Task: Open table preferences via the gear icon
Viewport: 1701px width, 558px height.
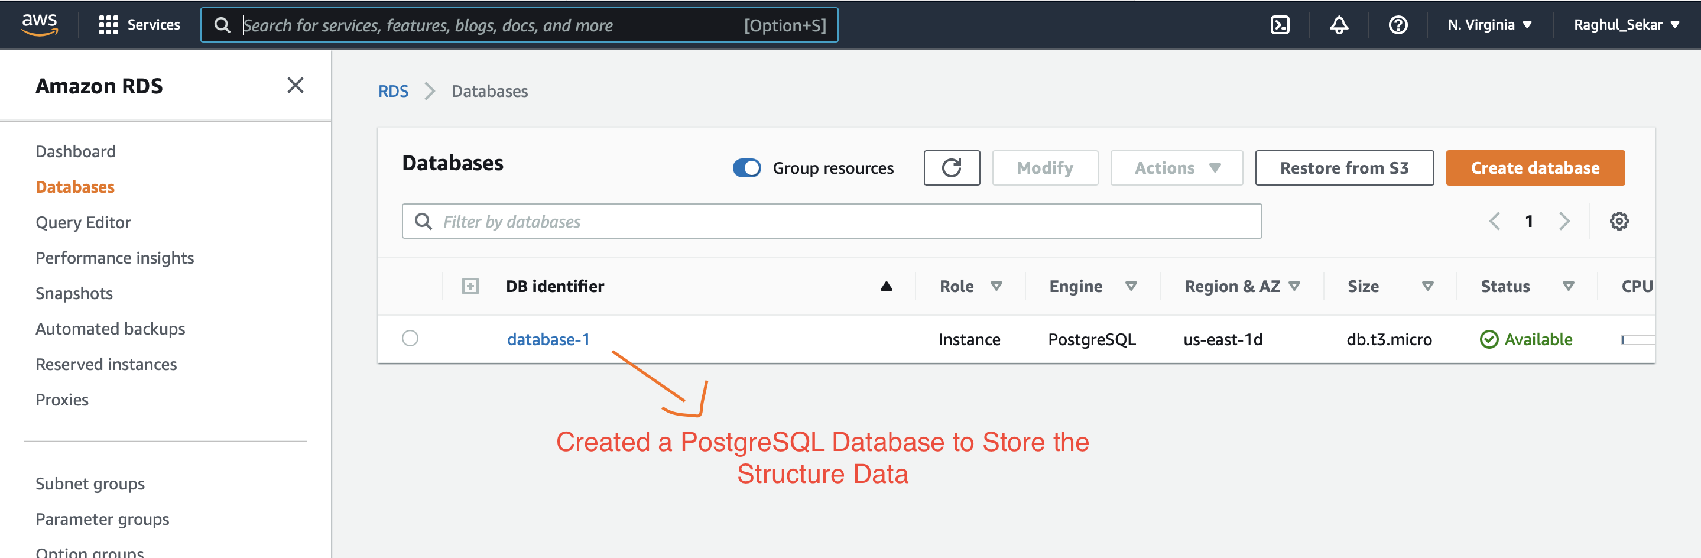Action: (1618, 221)
